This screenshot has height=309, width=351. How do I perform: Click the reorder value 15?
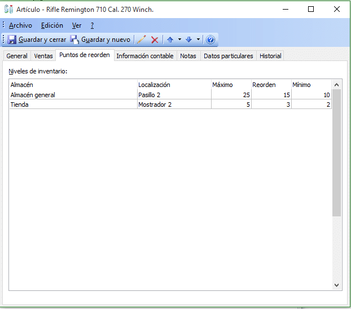pyautogui.click(x=287, y=95)
